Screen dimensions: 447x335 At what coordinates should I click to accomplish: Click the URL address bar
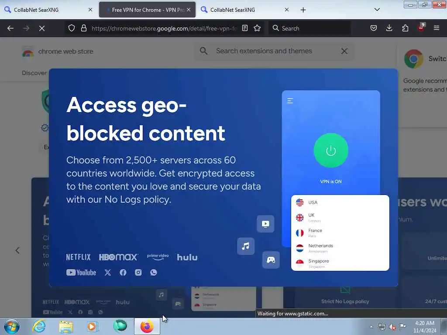tap(164, 28)
